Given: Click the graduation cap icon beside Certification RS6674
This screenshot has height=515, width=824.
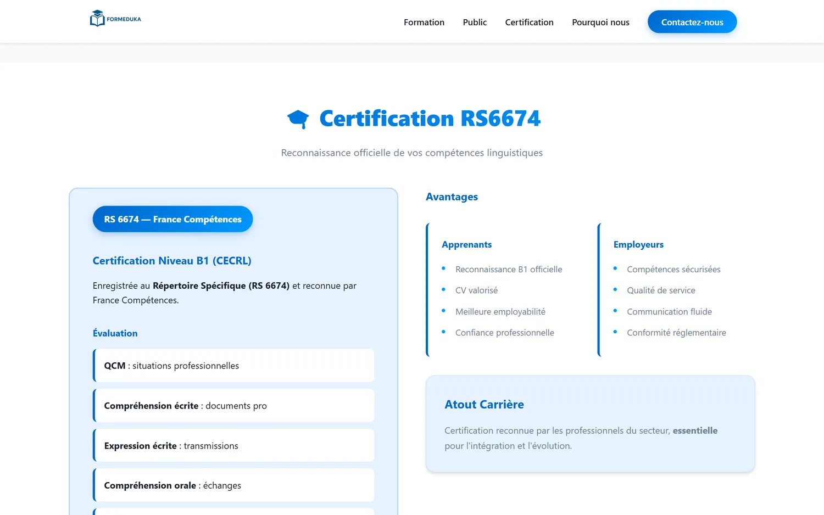Looking at the screenshot, I should (298, 119).
